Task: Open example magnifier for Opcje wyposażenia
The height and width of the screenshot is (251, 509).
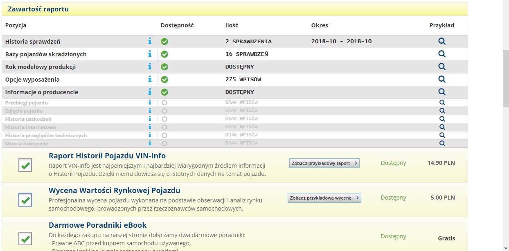Action: point(442,79)
